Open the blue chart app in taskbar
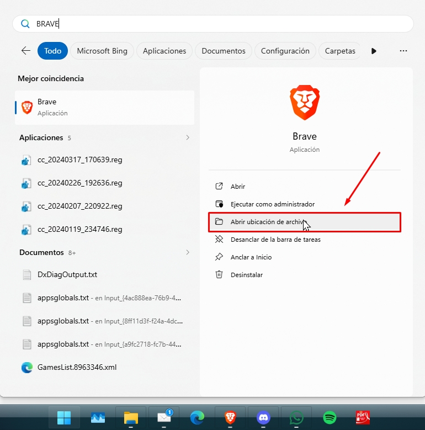This screenshot has width=425, height=430. click(98, 418)
